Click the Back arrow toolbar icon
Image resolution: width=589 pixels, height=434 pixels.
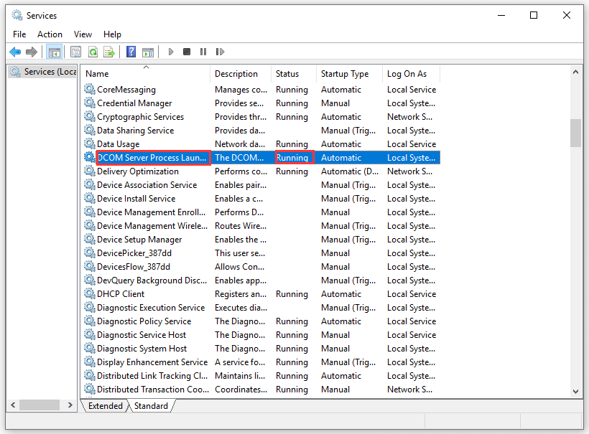tap(15, 52)
